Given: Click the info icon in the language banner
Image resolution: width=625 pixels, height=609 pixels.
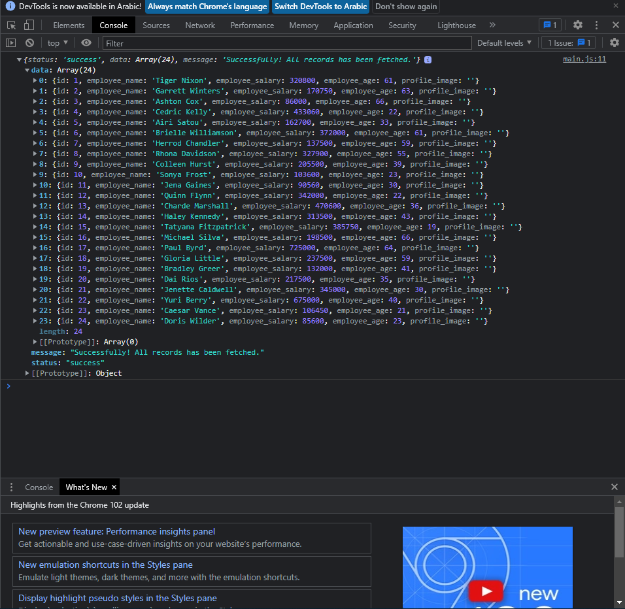Looking at the screenshot, I should (x=10, y=6).
